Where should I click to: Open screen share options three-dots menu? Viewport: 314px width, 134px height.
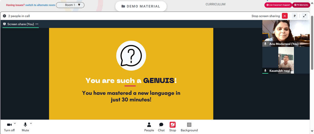tap(37, 24)
